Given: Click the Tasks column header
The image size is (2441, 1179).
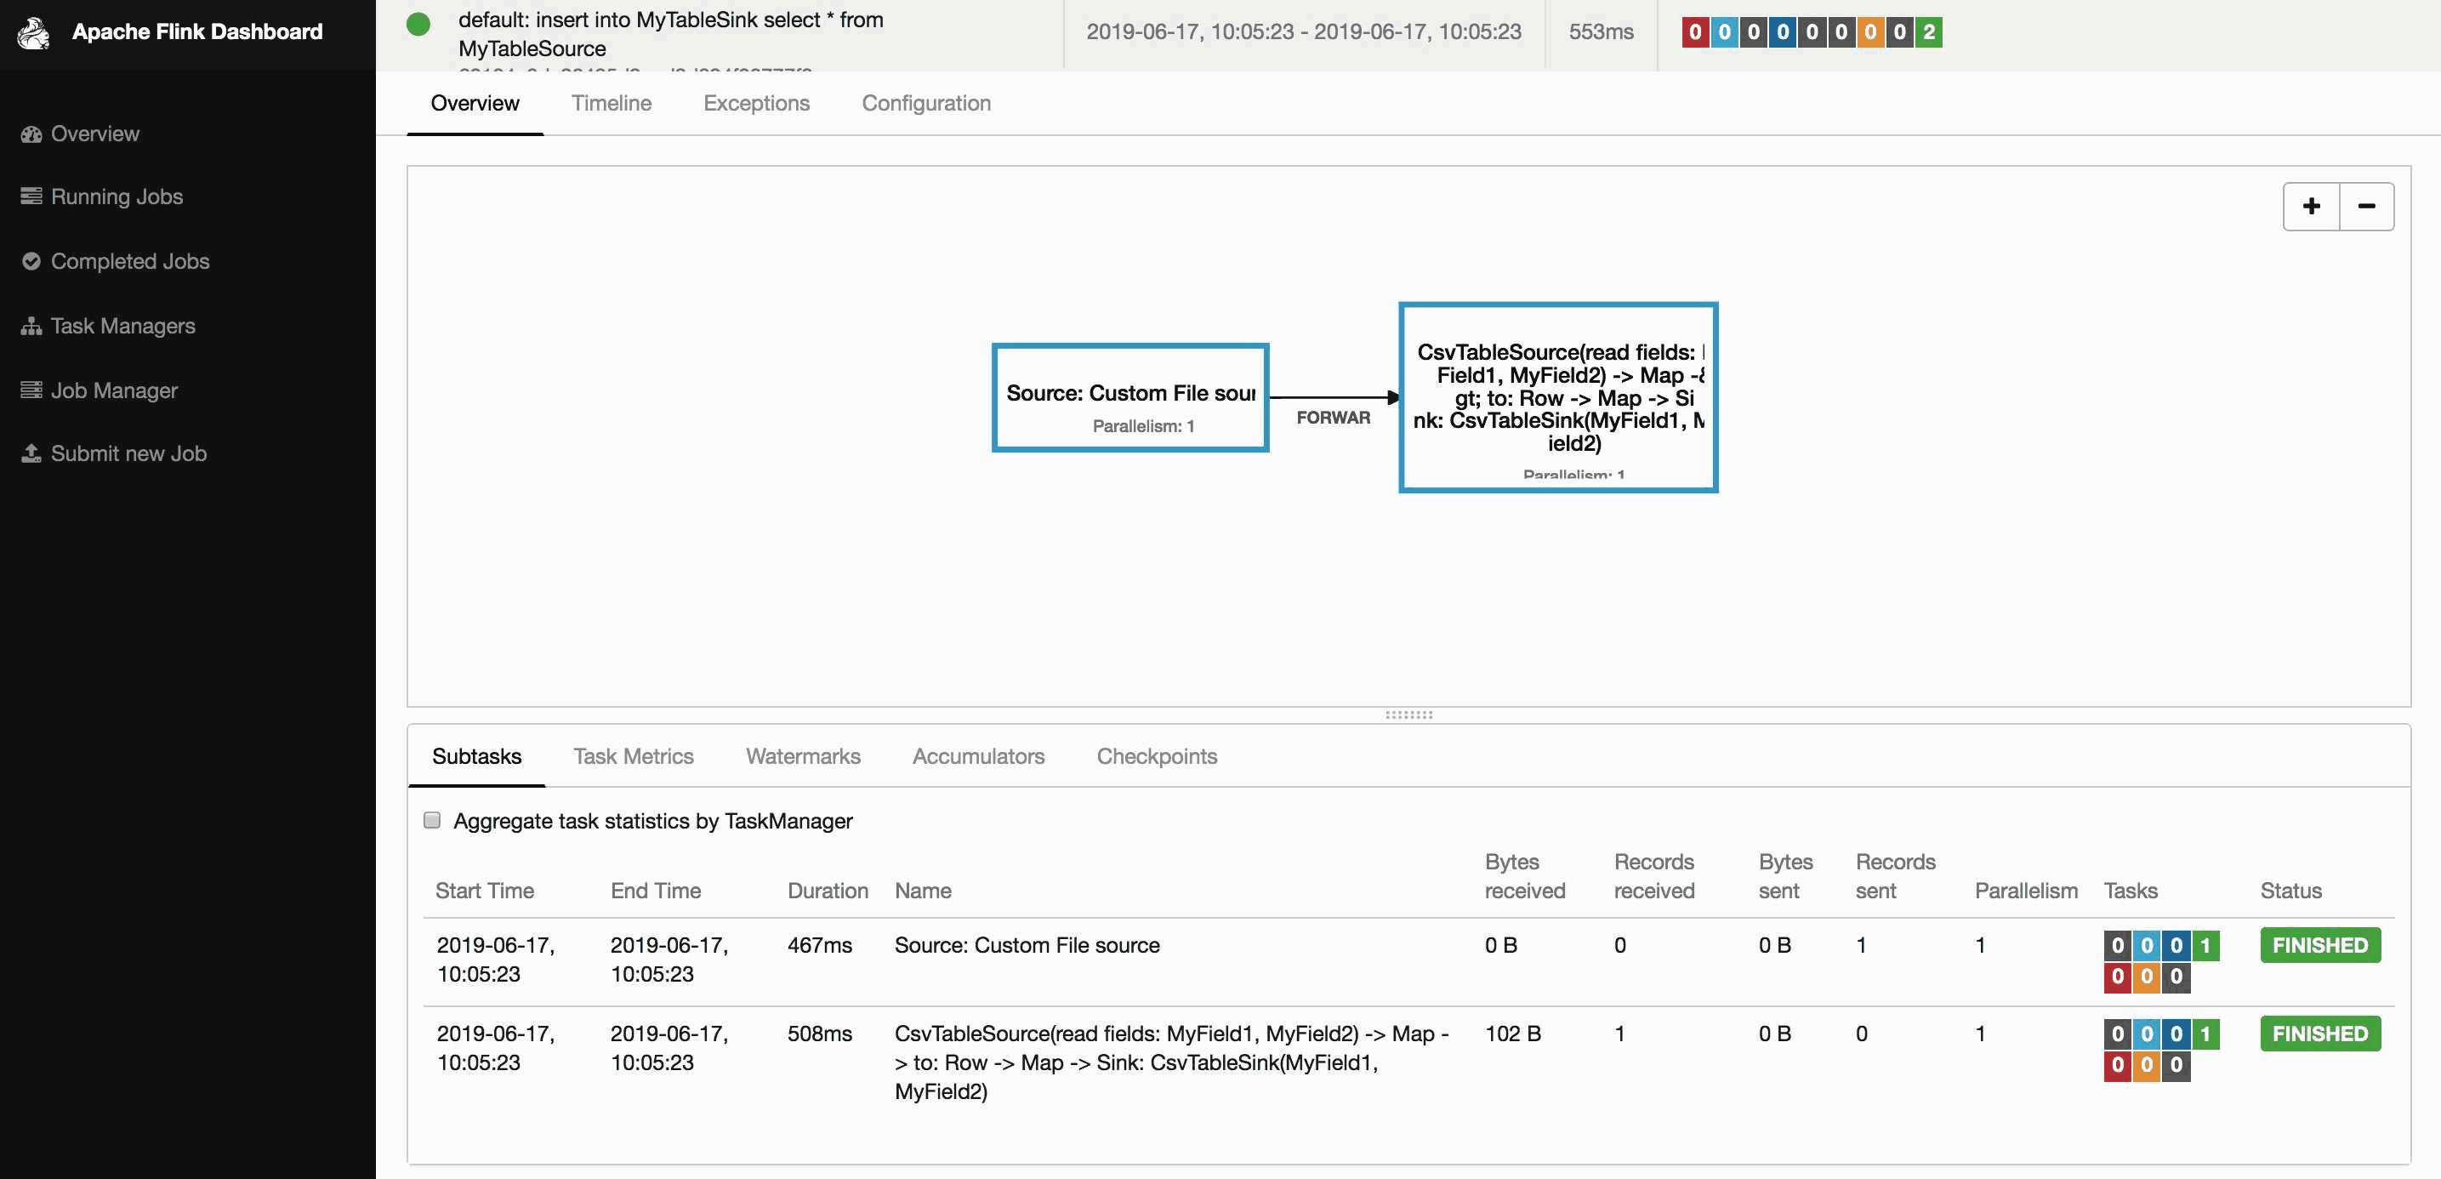Looking at the screenshot, I should coord(2131,891).
